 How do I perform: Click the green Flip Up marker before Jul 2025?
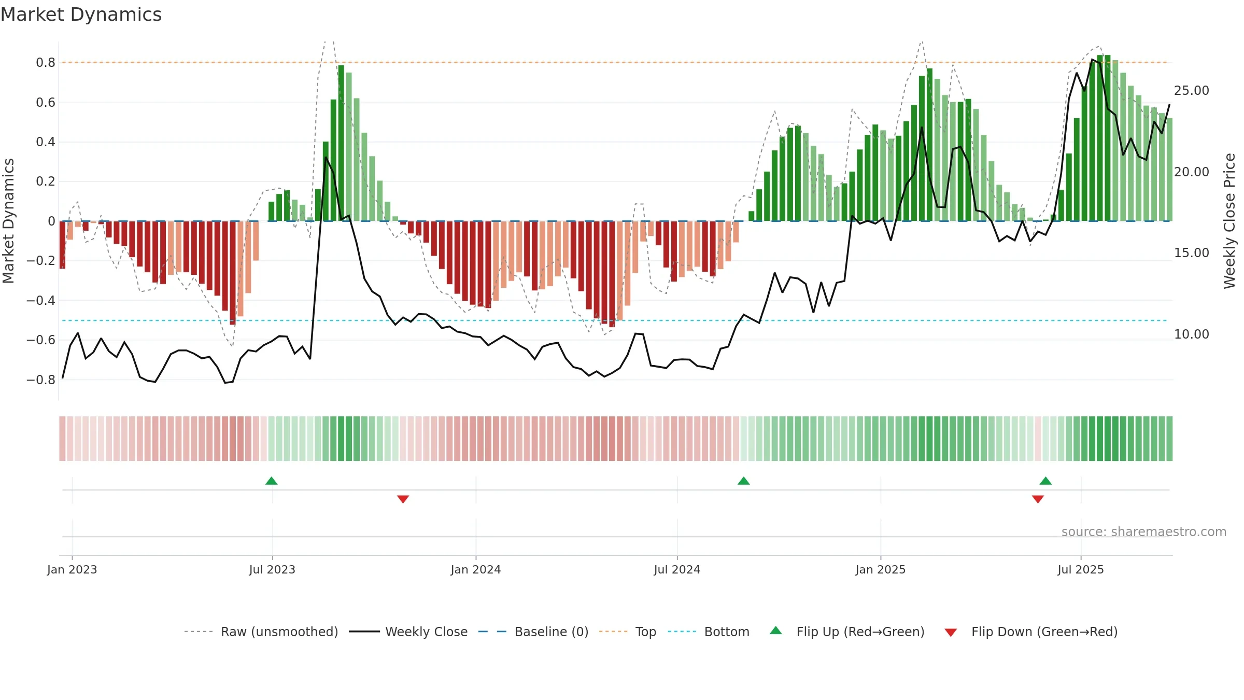click(1045, 481)
